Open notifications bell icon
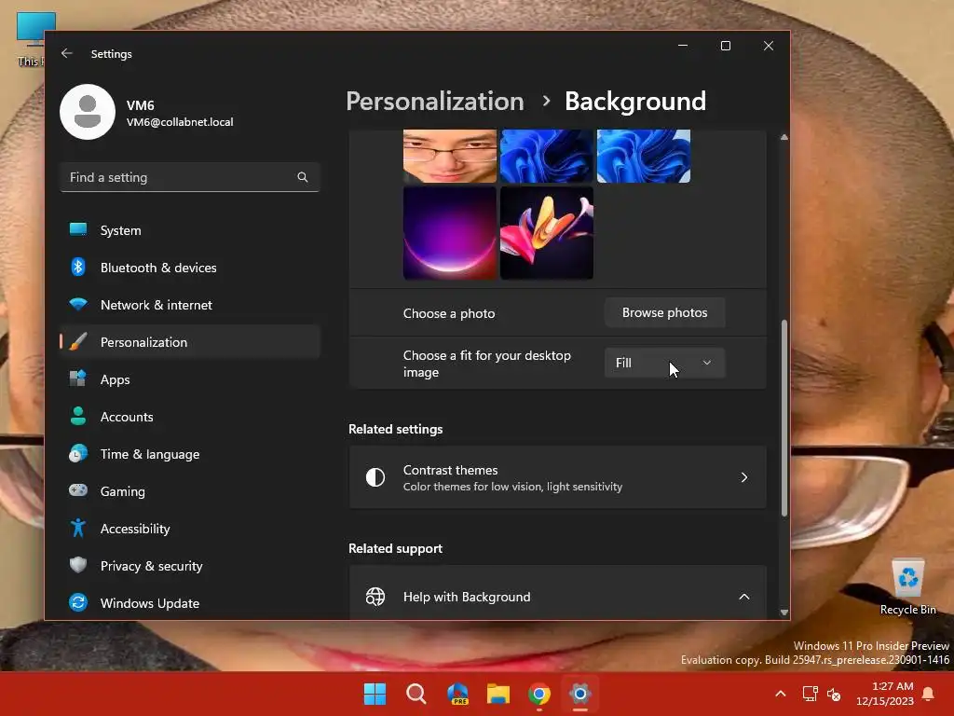Image resolution: width=954 pixels, height=716 pixels. click(x=929, y=694)
